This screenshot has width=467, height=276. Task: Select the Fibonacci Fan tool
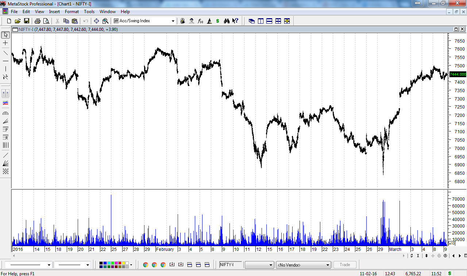(x=5, y=121)
